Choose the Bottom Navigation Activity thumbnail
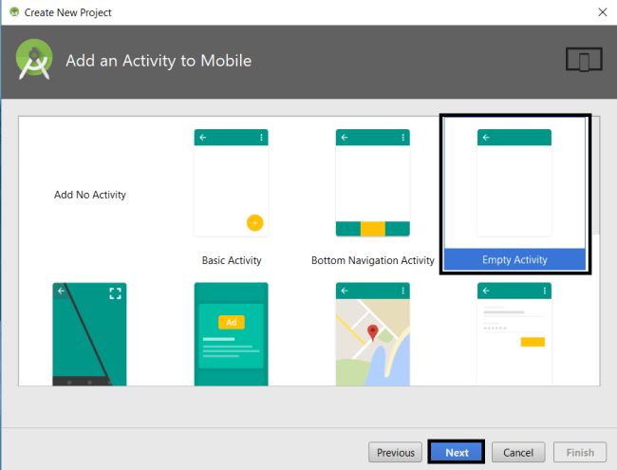This screenshot has width=617, height=470. [x=373, y=182]
